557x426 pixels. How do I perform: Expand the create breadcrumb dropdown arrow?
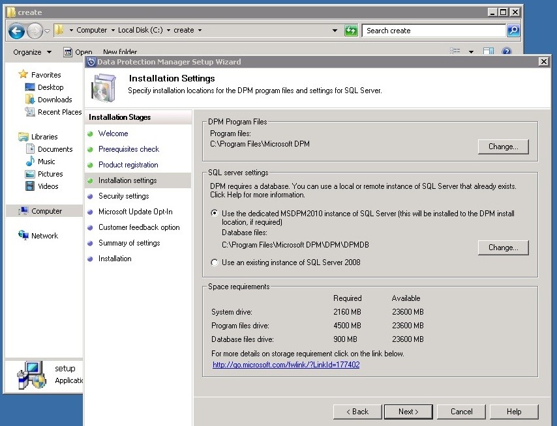(x=200, y=31)
